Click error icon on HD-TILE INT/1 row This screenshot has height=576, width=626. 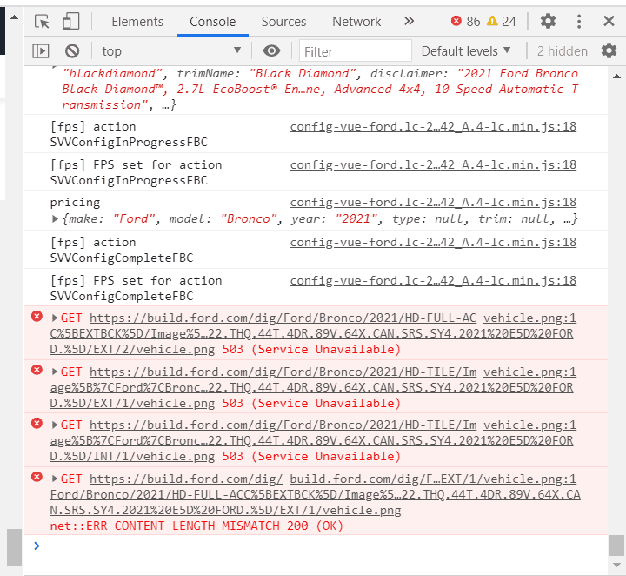click(x=37, y=424)
